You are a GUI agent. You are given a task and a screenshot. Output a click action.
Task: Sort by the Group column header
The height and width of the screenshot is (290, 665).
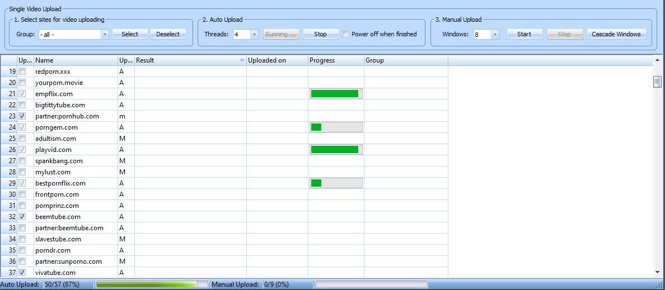click(406, 60)
